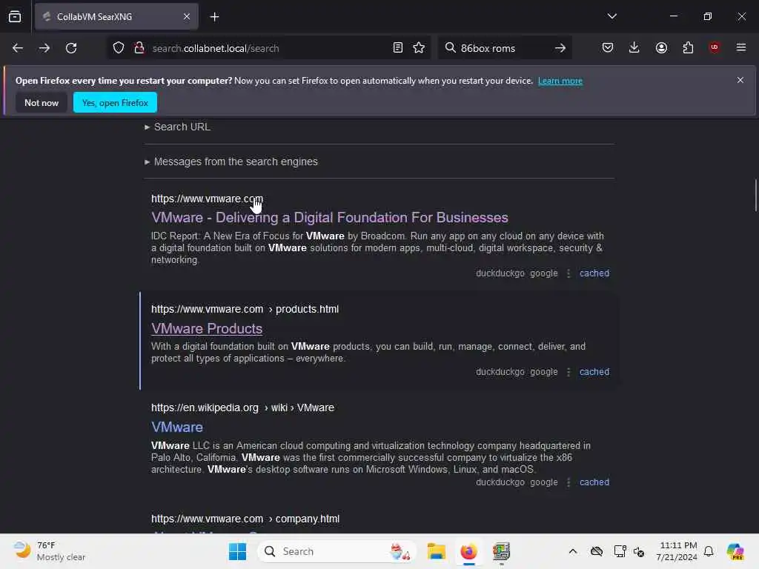
Task: Go back to previous page
Action: (x=18, y=48)
